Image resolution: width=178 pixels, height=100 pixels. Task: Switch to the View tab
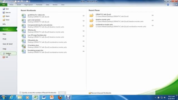pyautogui.click(x=63, y=5)
